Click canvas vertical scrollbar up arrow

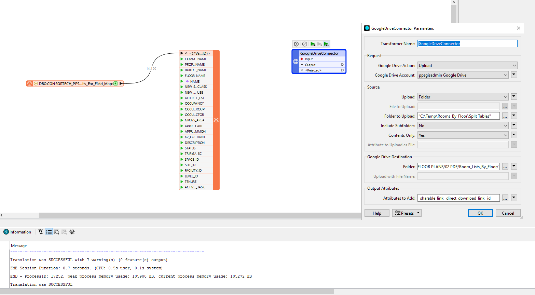[x=454, y=2]
